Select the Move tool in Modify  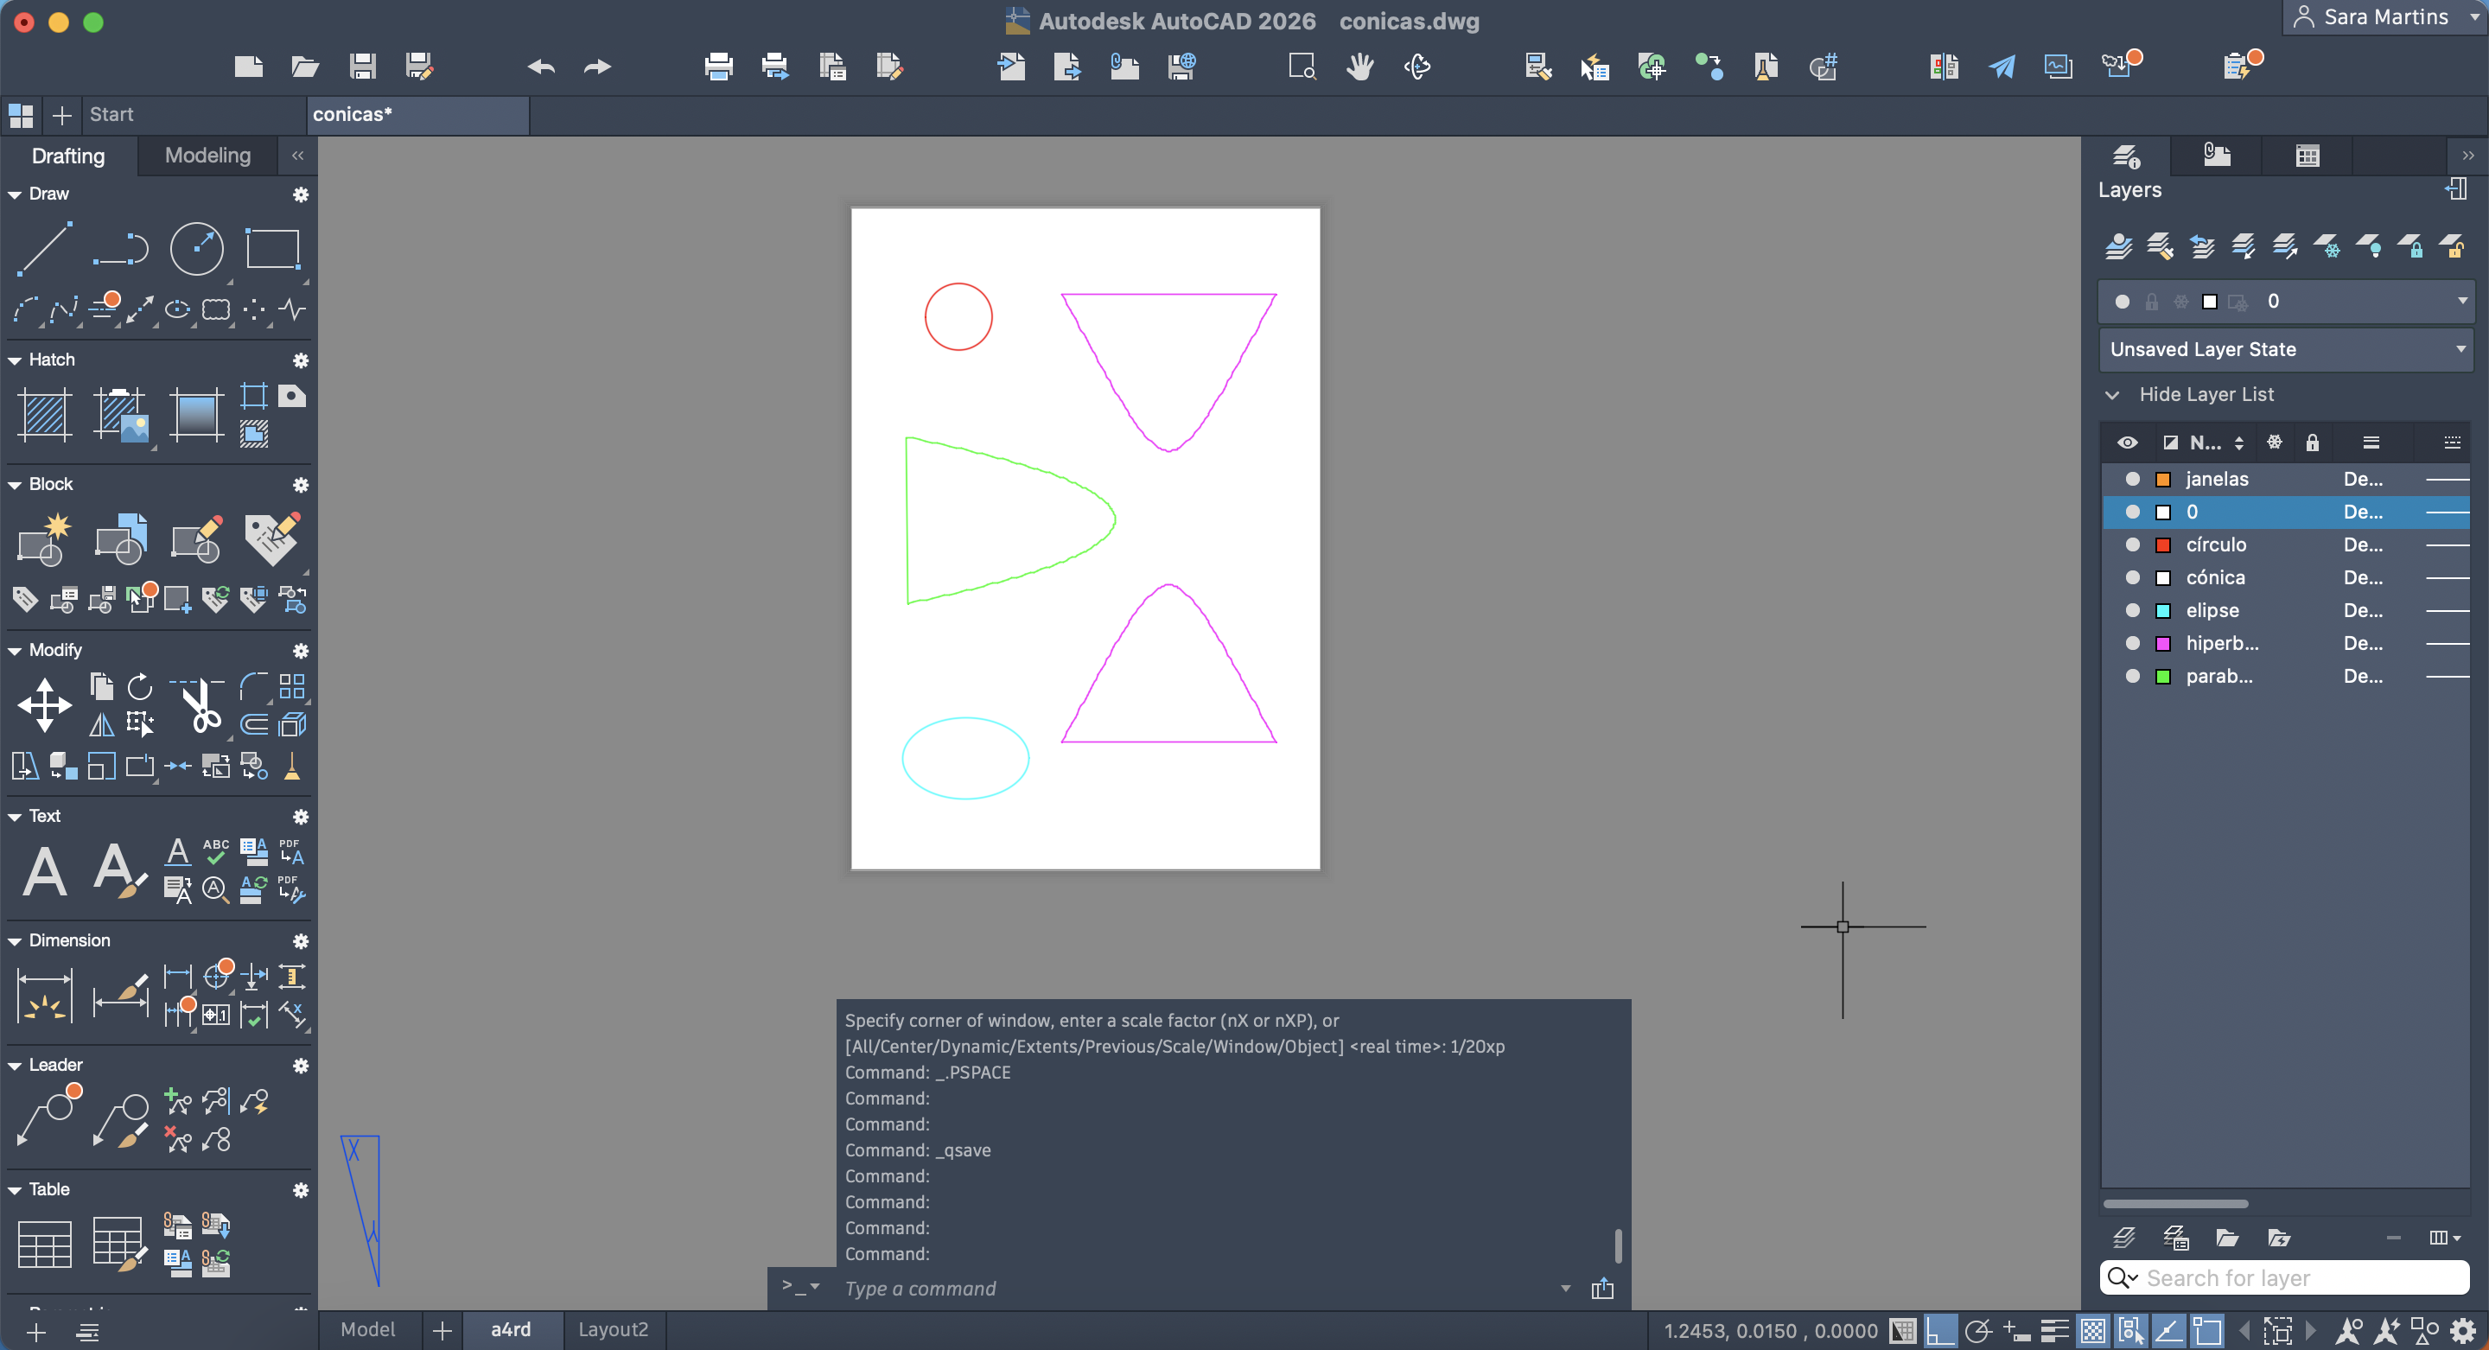point(44,704)
